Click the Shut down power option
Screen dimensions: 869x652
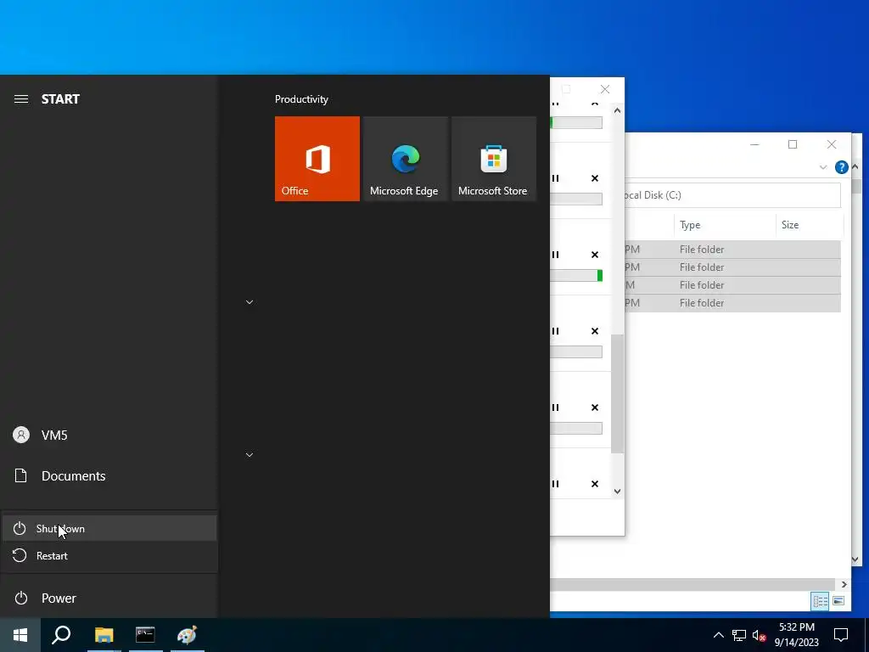click(109, 528)
